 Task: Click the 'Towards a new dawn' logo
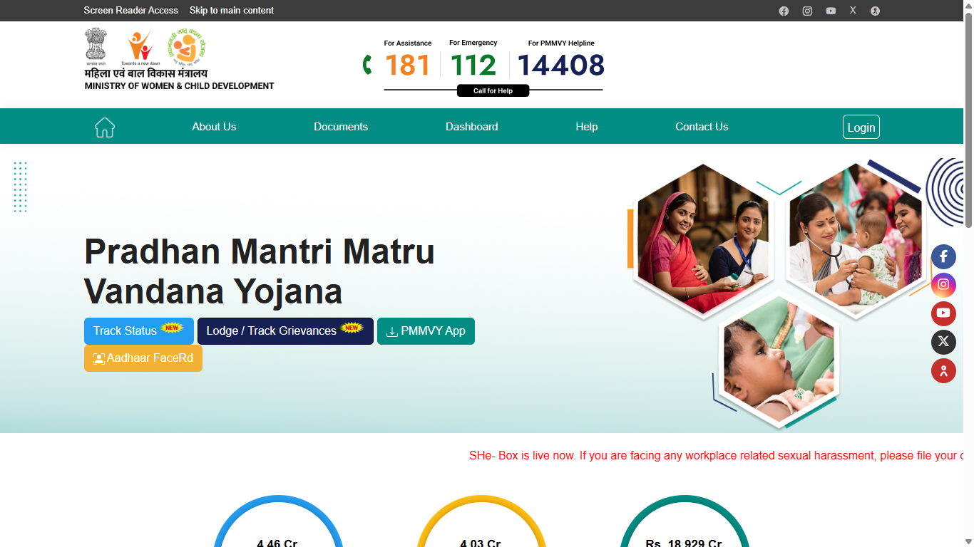click(140, 47)
